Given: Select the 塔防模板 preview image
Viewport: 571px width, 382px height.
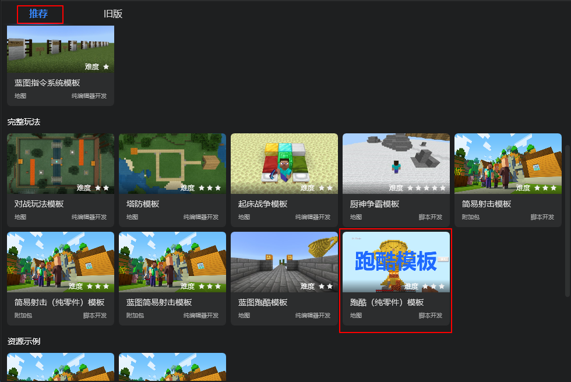Looking at the screenshot, I should [172, 164].
